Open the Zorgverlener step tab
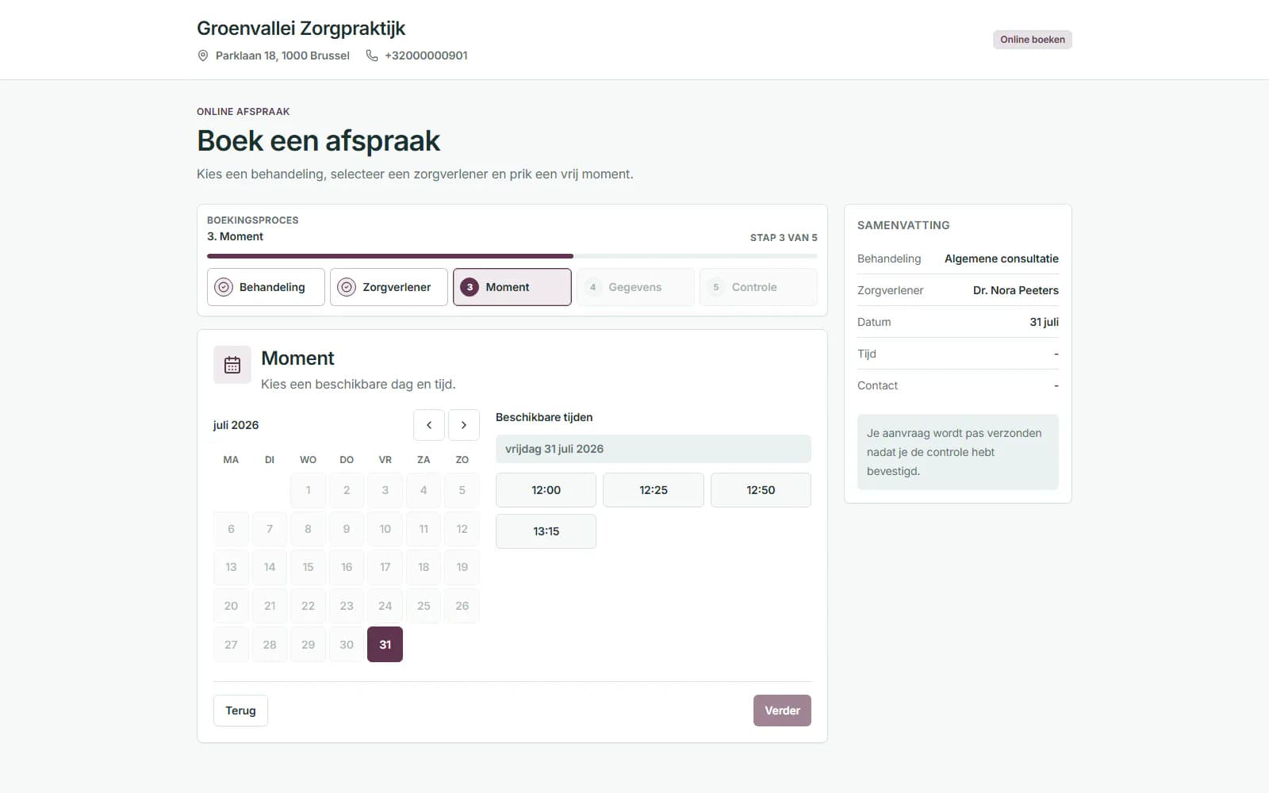Viewport: 1269px width, 793px height. (389, 287)
